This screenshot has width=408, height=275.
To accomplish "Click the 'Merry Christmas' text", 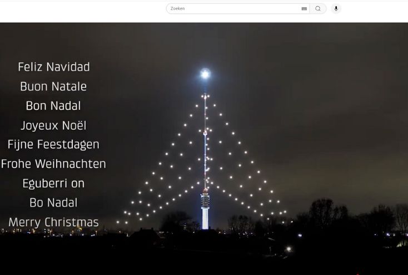I will (53, 222).
